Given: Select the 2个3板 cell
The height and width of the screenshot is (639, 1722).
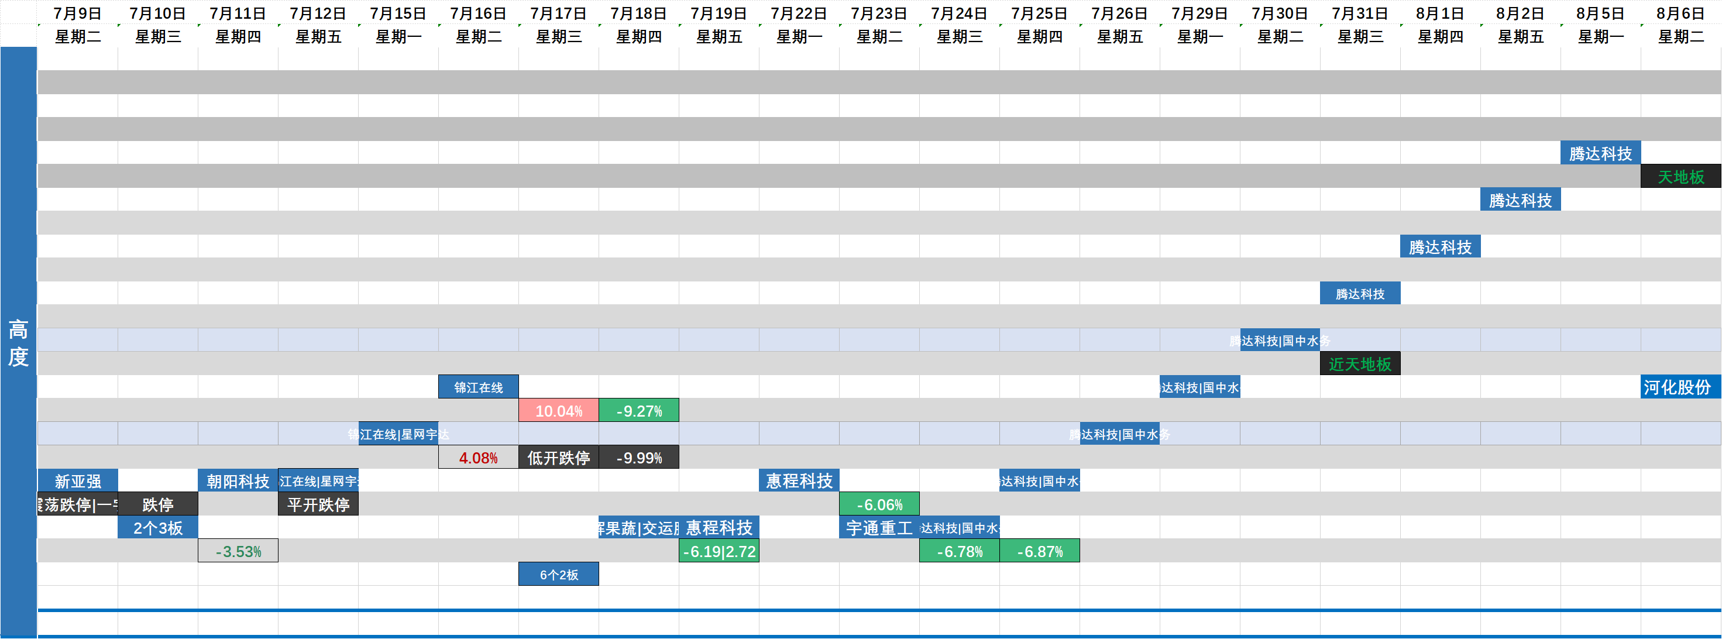Looking at the screenshot, I should pyautogui.click(x=158, y=527).
